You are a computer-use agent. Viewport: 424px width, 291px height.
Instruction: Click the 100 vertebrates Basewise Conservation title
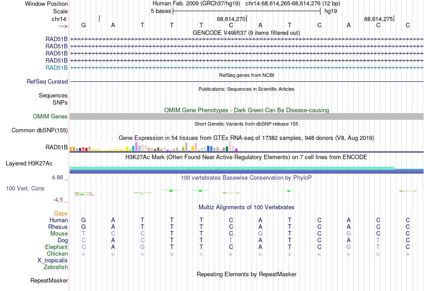coord(246,178)
